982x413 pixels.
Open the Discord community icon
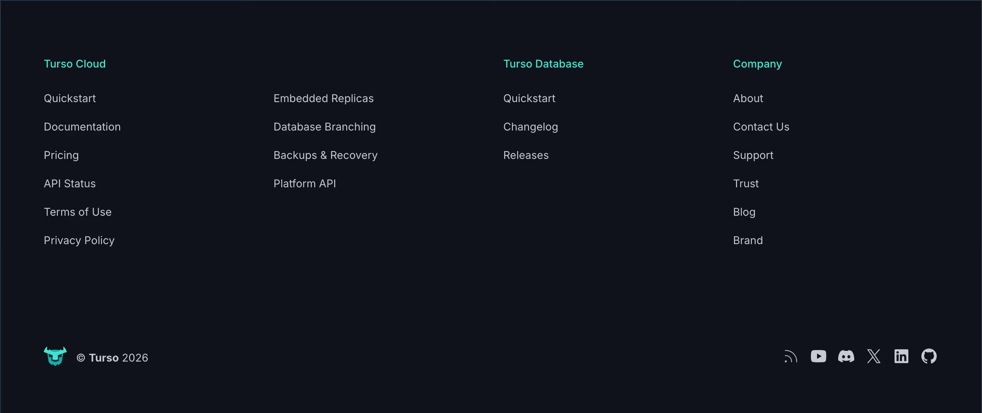point(846,357)
